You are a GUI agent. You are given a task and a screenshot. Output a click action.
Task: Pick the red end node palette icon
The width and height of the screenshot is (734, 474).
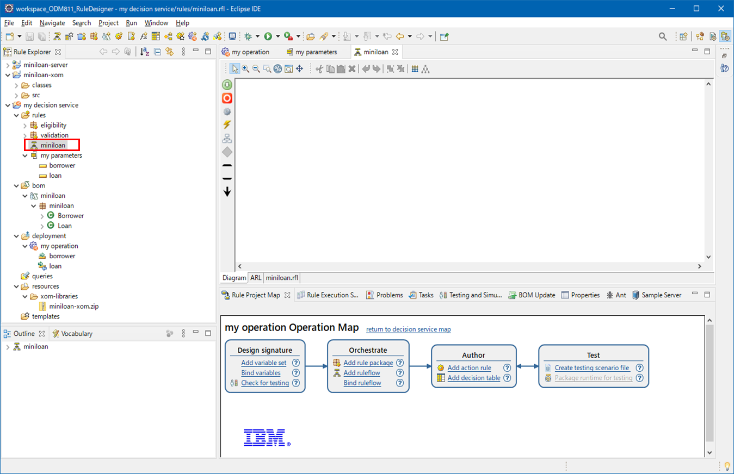point(227,98)
